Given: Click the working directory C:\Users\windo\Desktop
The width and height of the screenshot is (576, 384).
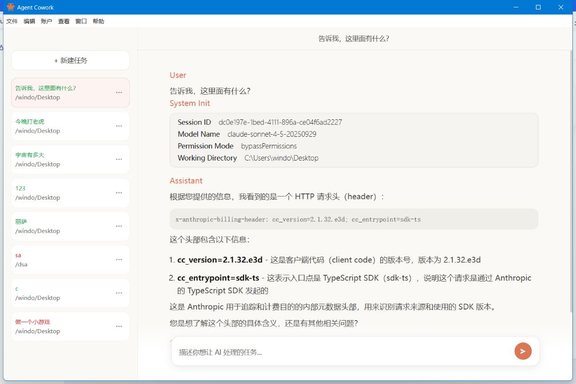Looking at the screenshot, I should coord(281,158).
